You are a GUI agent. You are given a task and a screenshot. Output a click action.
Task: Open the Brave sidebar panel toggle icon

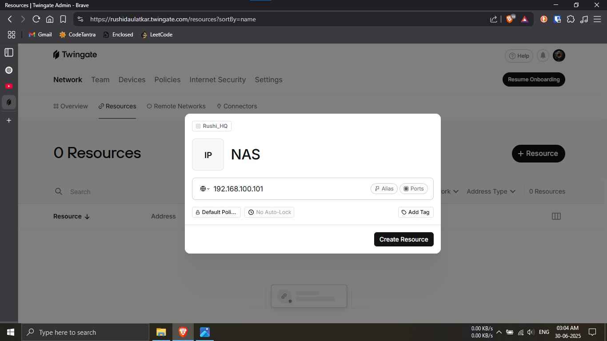9,52
